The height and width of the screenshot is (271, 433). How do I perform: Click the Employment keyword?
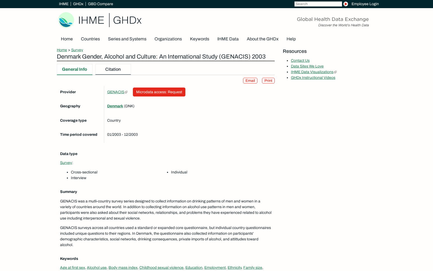[215, 267]
